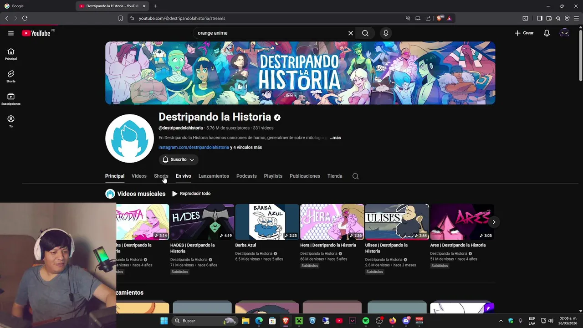Bookmark this page icon

pyautogui.click(x=120, y=18)
